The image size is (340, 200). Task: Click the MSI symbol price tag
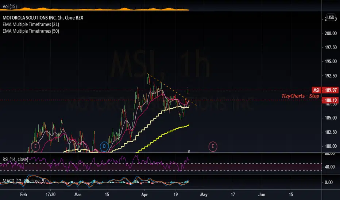coord(316,90)
